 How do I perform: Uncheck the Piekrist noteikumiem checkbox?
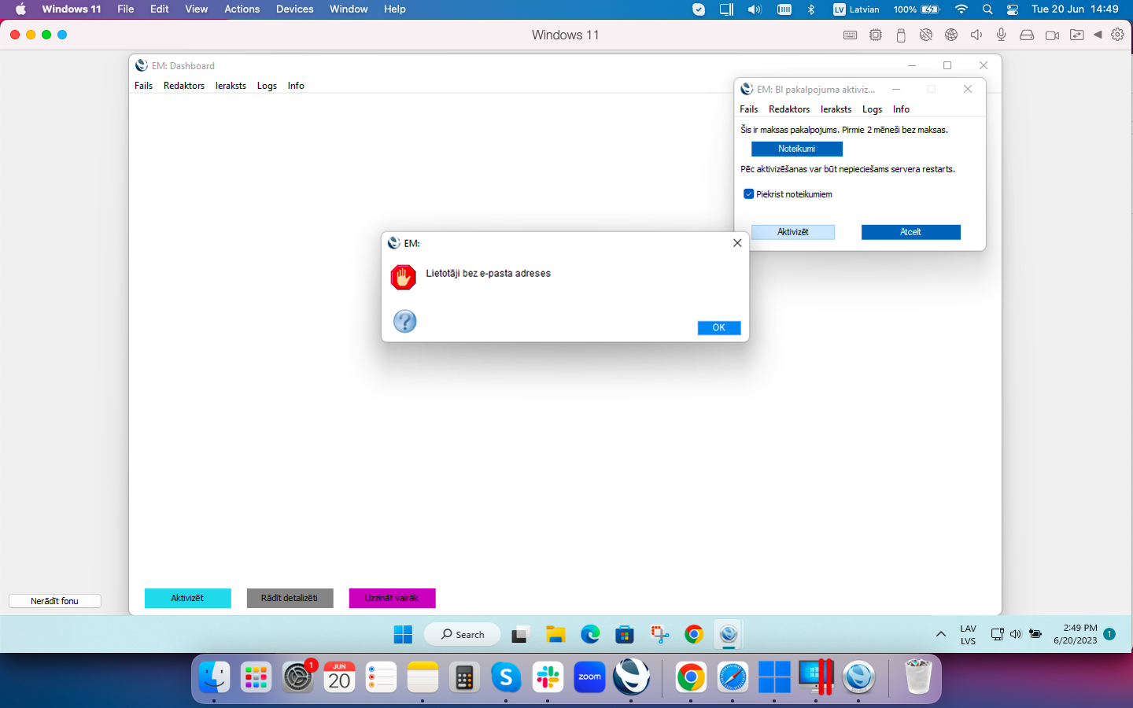749,194
